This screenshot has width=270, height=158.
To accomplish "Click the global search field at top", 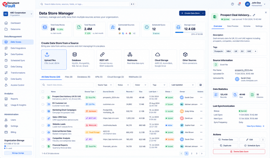I will click(88, 4).
